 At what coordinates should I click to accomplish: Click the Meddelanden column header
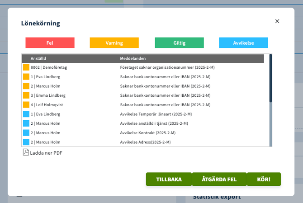click(x=133, y=59)
